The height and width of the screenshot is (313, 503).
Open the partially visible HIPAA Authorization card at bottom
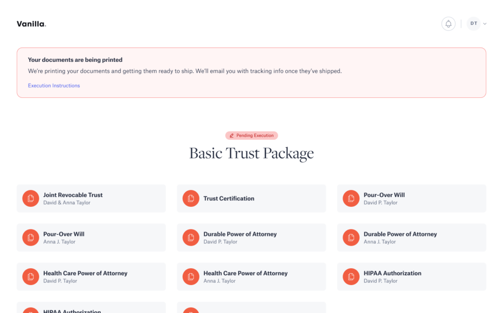pos(91,310)
